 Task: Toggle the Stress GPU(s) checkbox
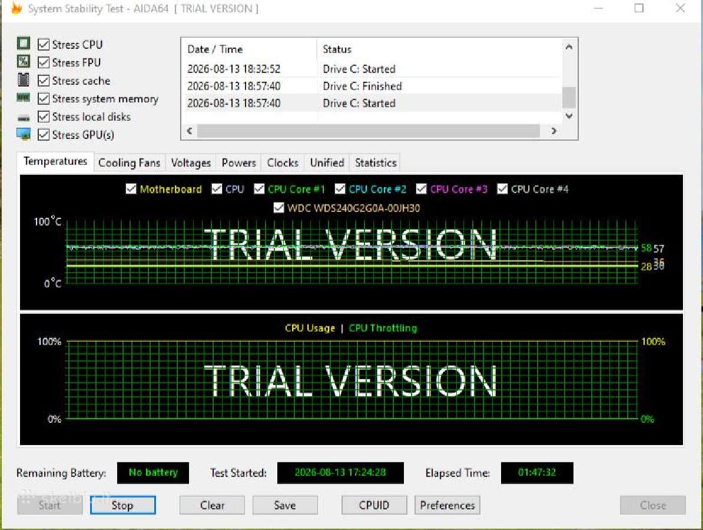(x=44, y=134)
